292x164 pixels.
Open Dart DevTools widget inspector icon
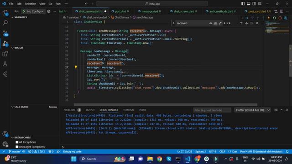(286, 18)
